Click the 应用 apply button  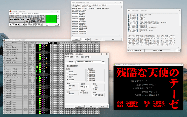pos(102,106)
